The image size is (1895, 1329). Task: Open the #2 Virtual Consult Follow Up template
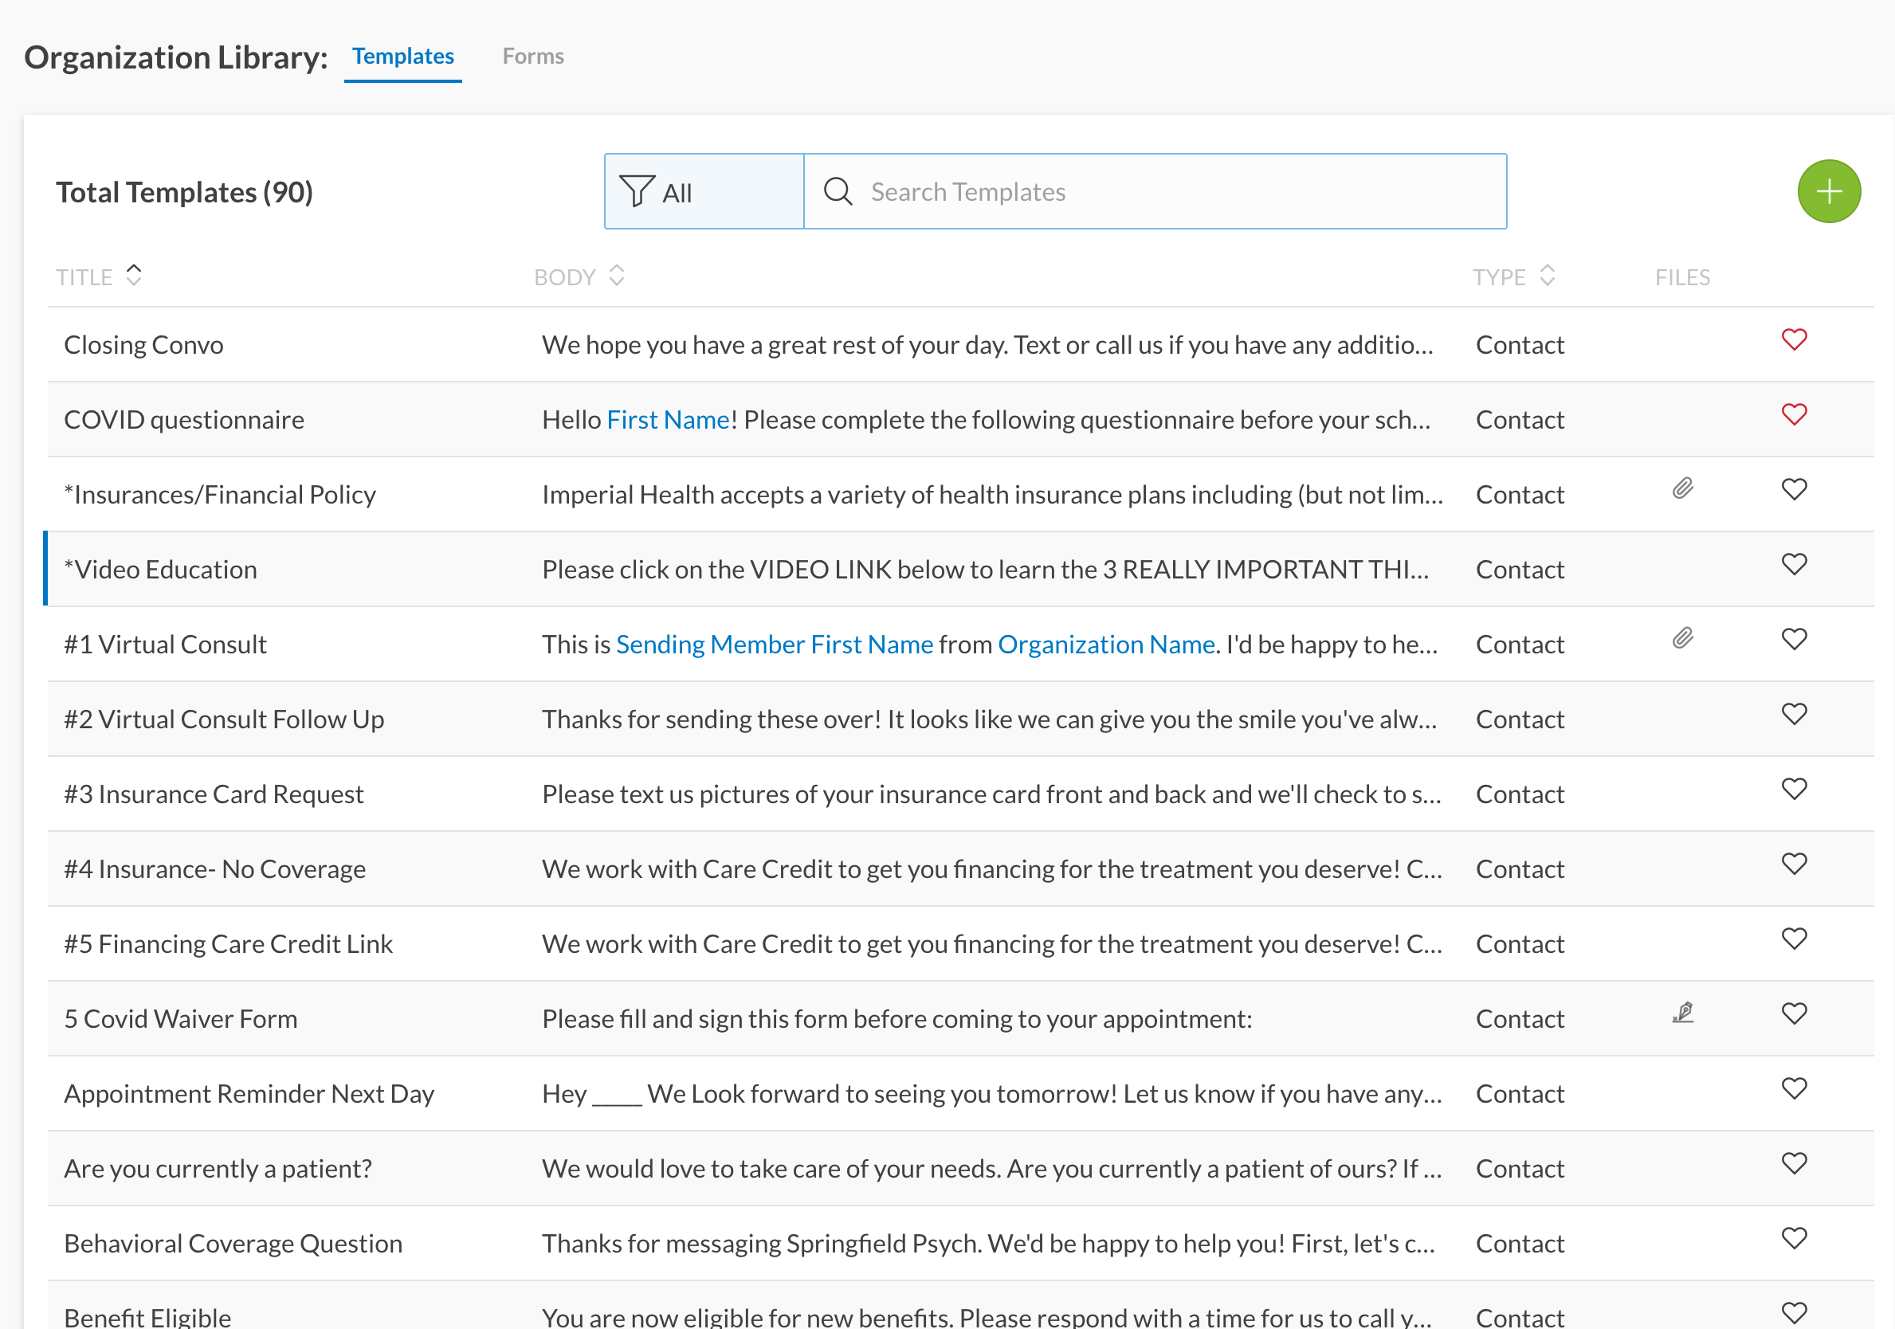tap(224, 719)
